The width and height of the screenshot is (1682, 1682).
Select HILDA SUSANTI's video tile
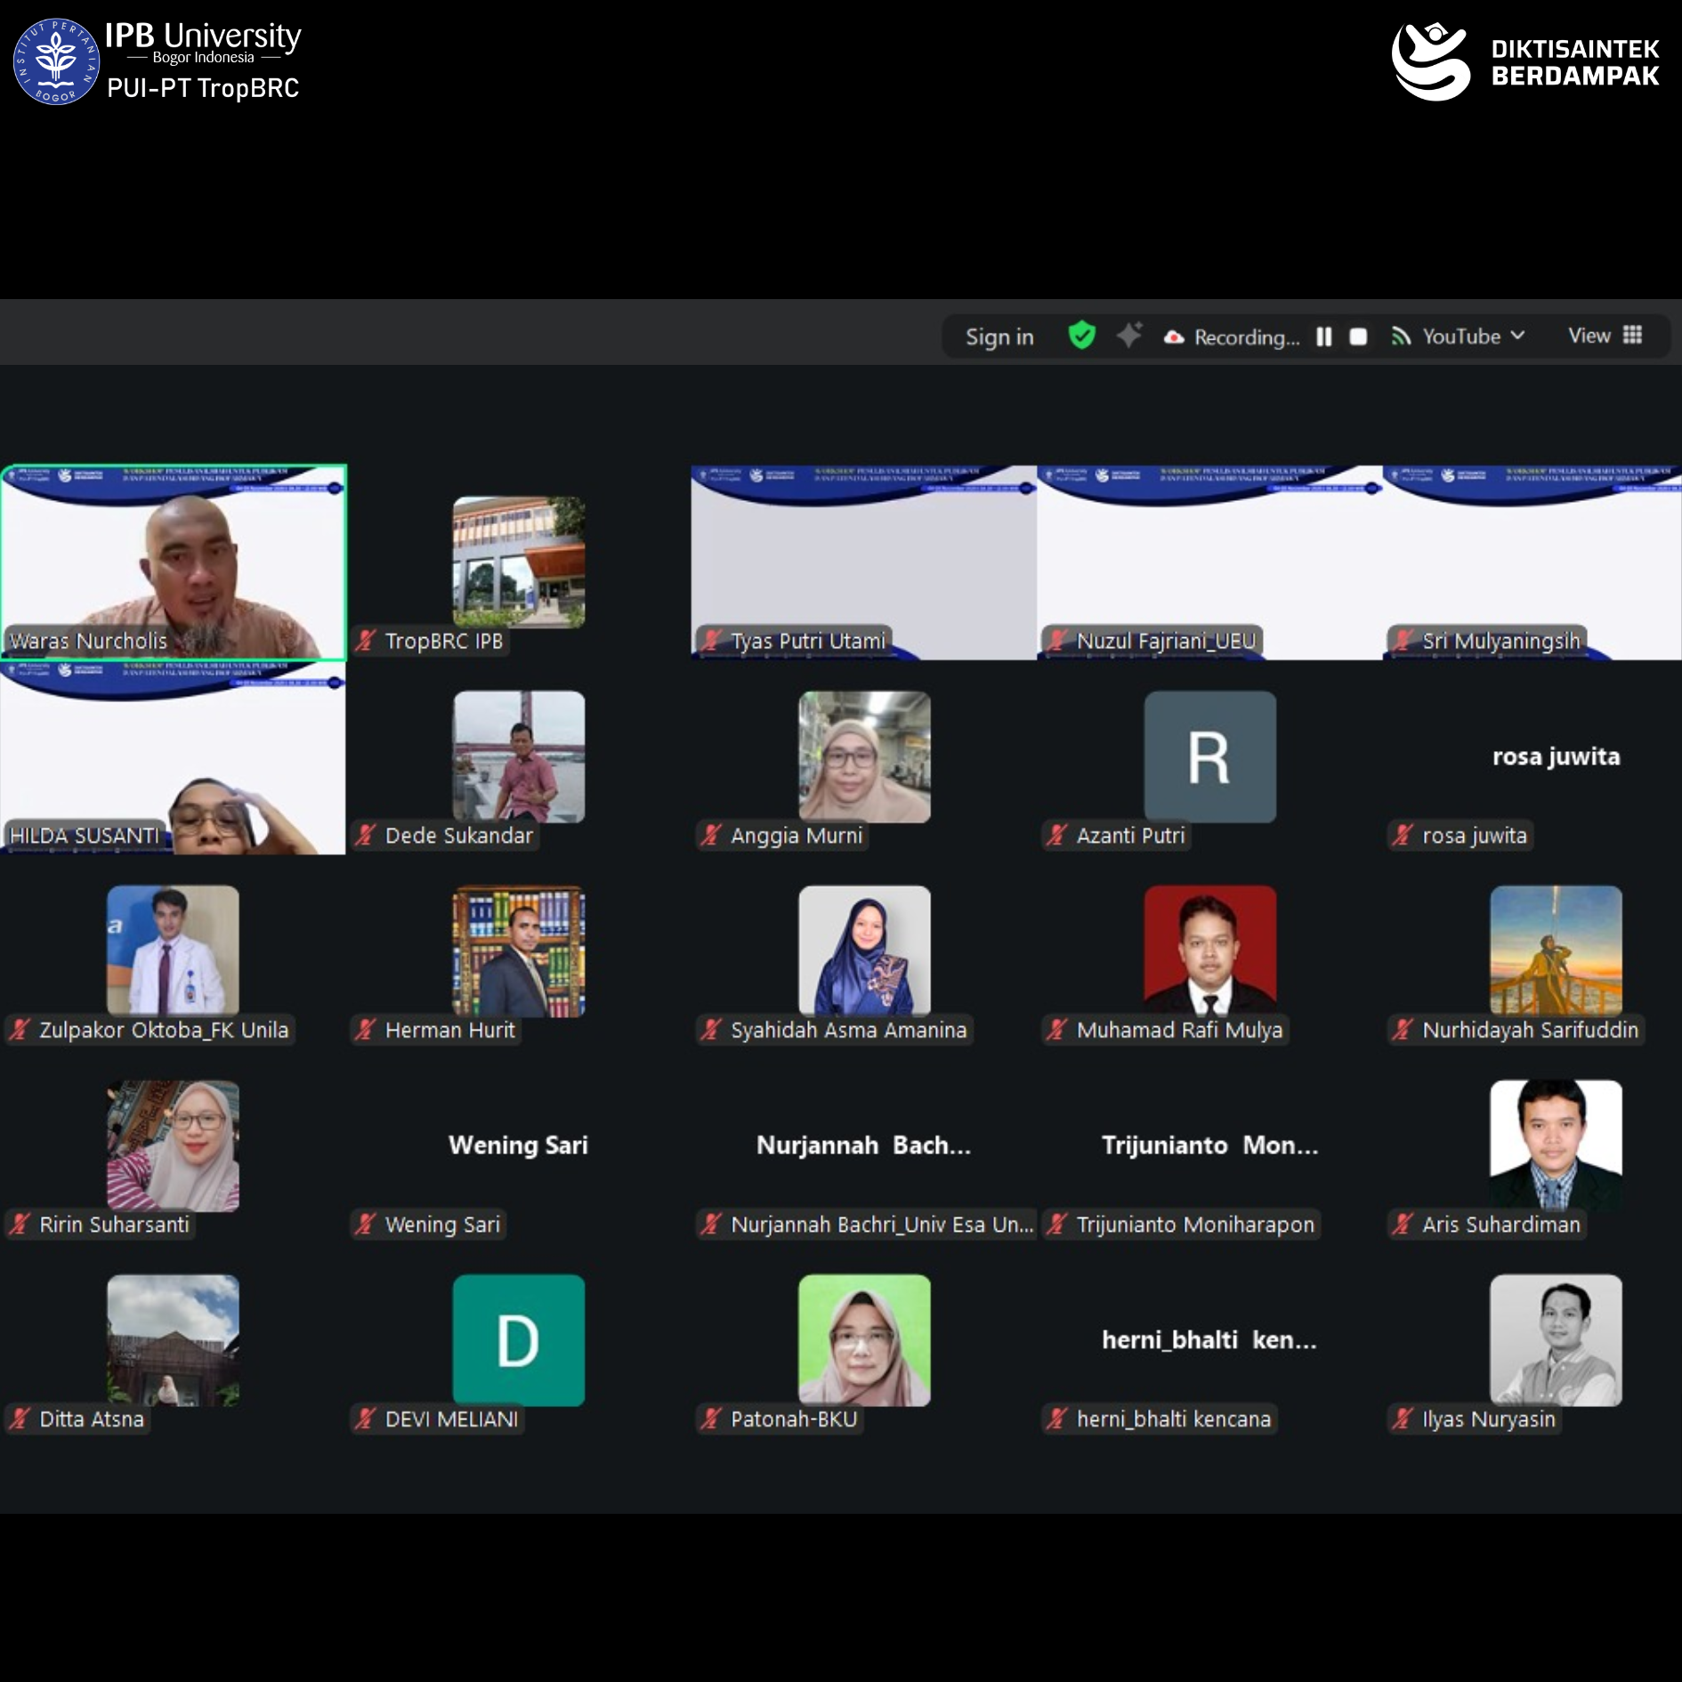pyautogui.click(x=174, y=757)
